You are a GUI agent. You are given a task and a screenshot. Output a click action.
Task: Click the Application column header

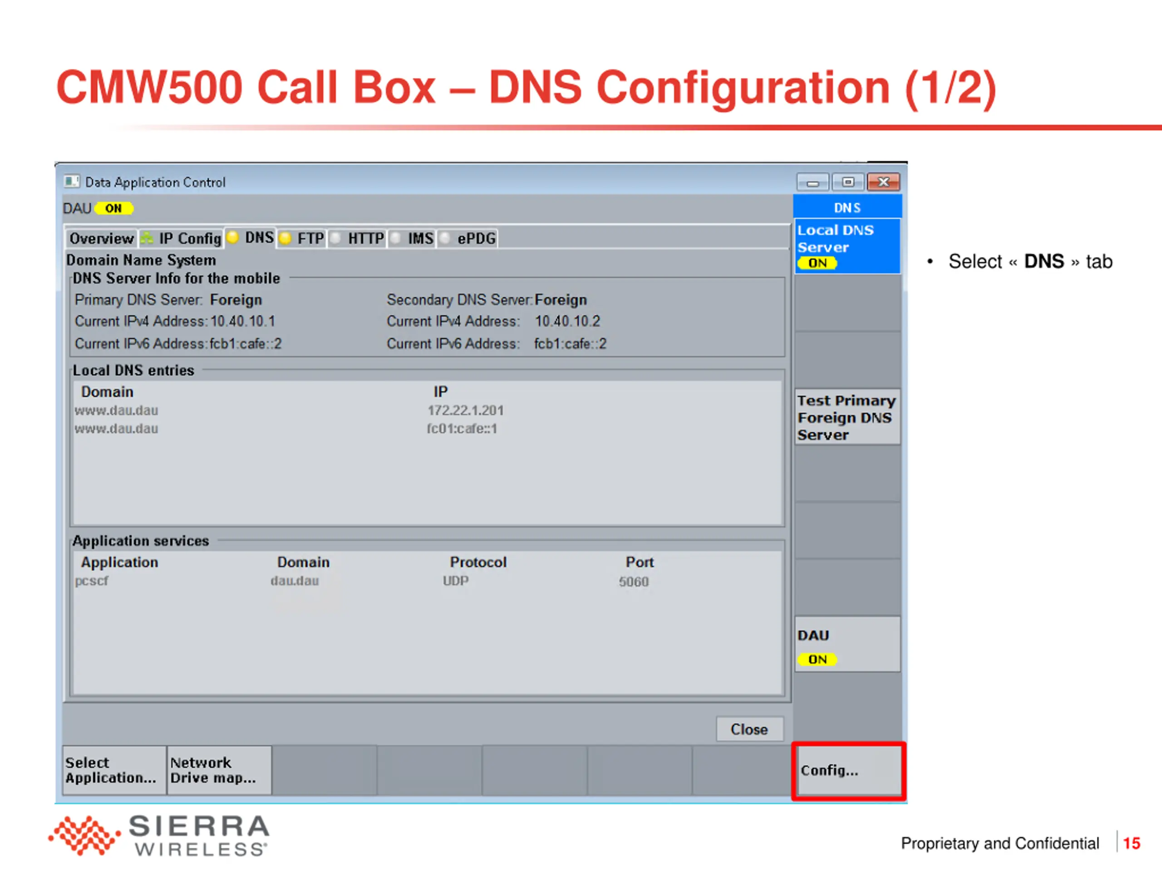pyautogui.click(x=119, y=562)
